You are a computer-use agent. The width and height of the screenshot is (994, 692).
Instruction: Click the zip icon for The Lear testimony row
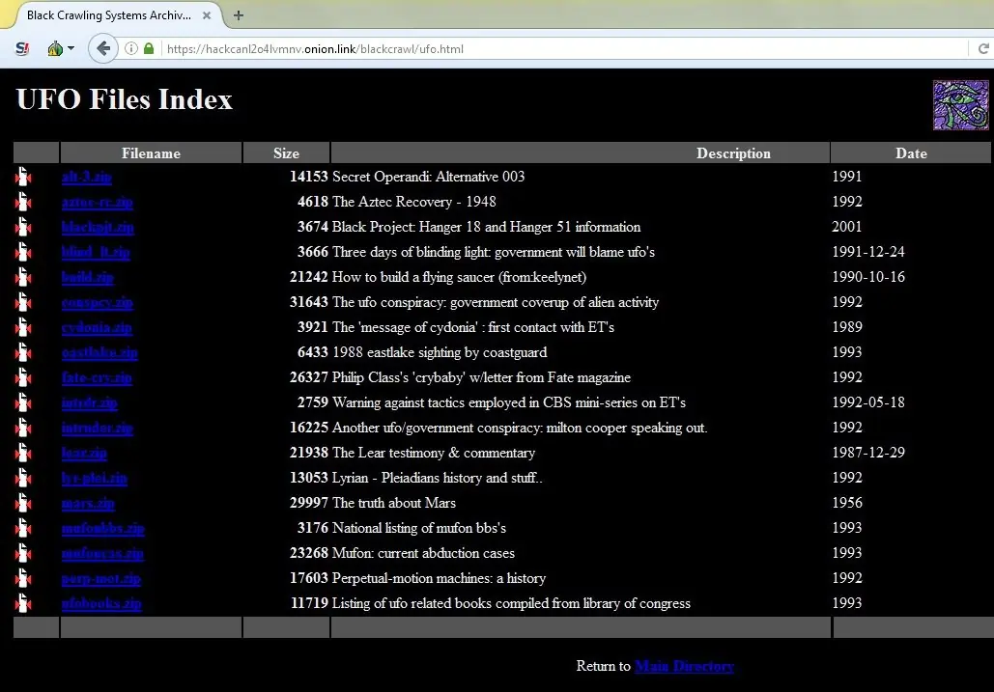(x=23, y=453)
